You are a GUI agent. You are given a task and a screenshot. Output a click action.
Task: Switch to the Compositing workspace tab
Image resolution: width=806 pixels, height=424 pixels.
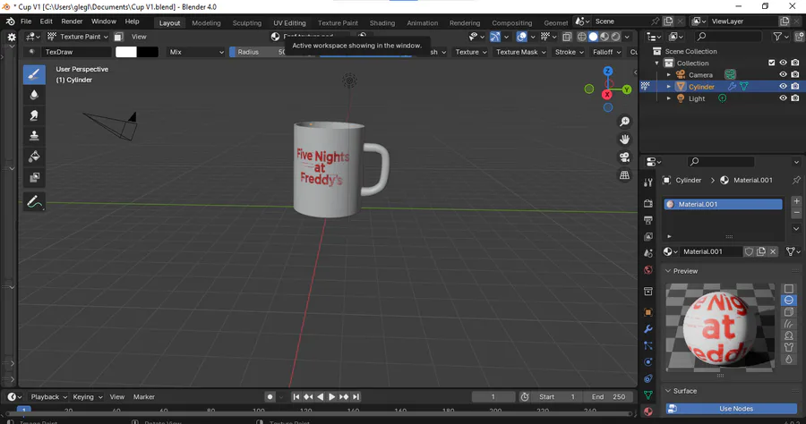(512, 22)
